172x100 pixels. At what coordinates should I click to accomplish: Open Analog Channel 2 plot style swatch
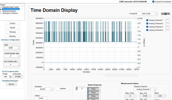point(168,24)
